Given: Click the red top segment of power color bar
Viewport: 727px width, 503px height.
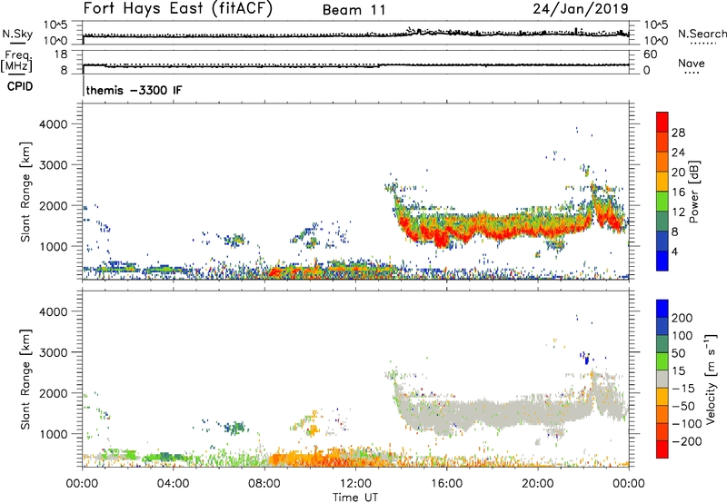Looking at the screenshot, I should click(662, 122).
